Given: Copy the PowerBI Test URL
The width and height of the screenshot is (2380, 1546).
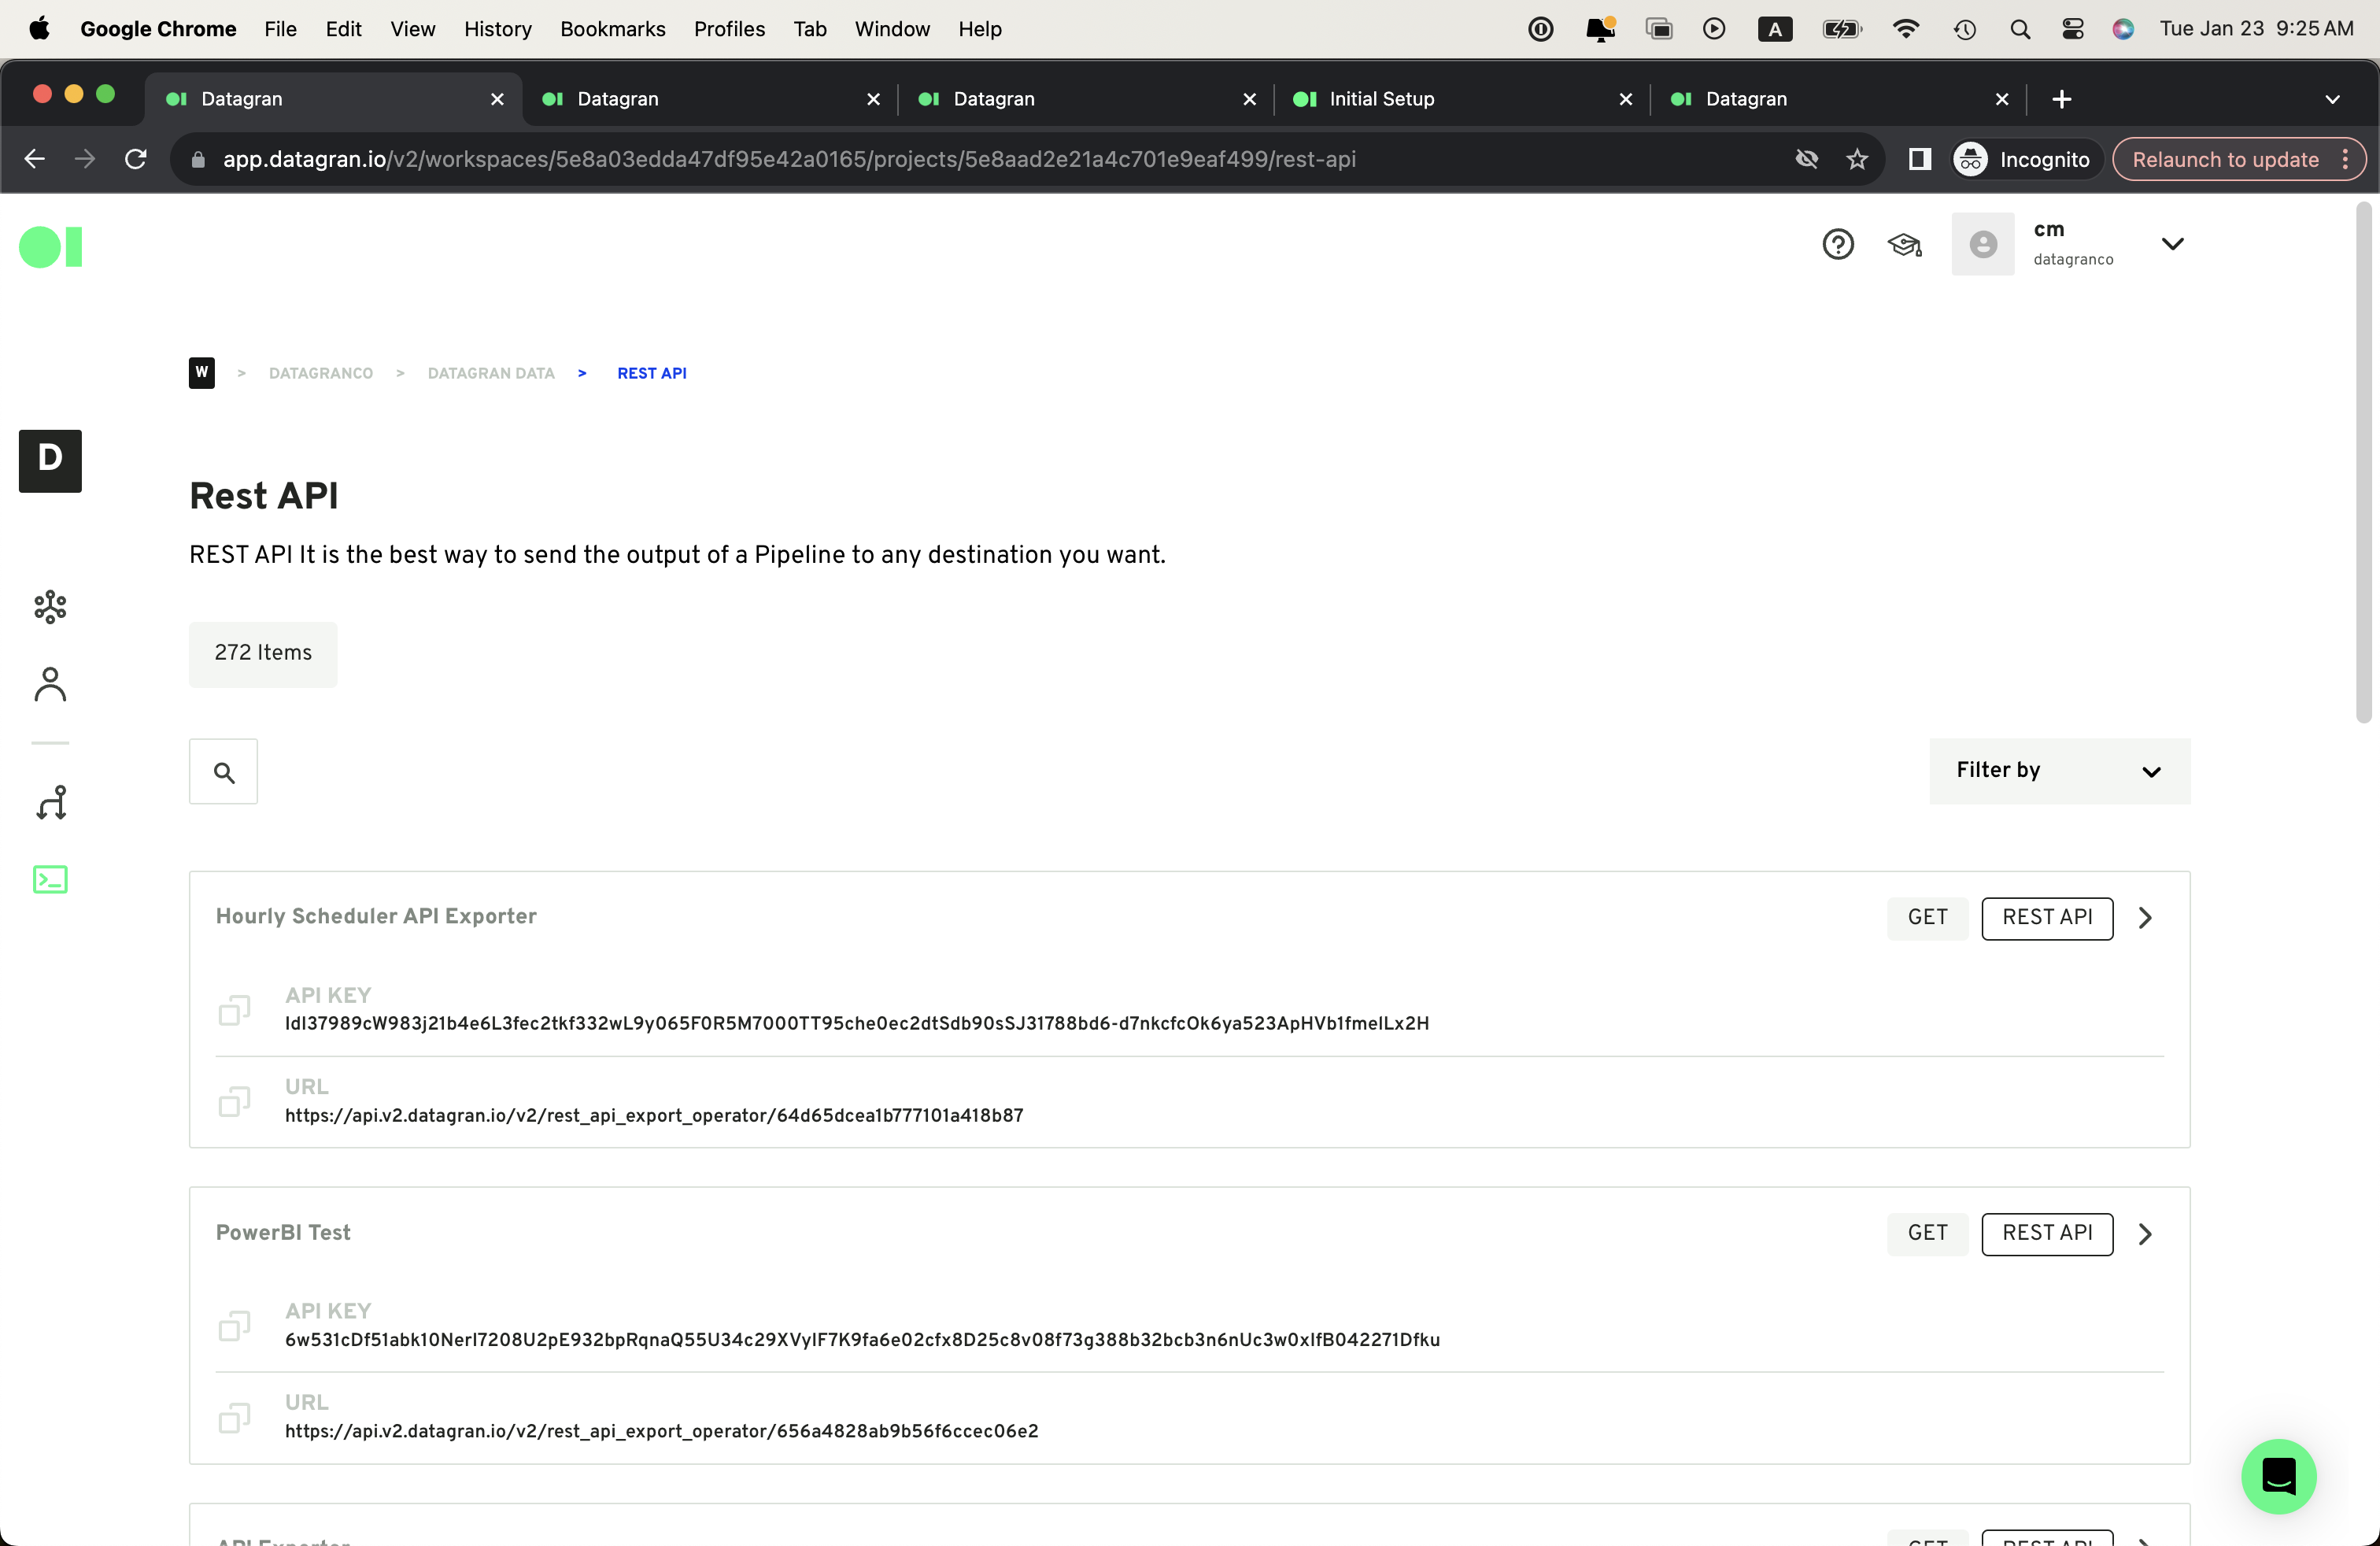Looking at the screenshot, I should coord(234,1417).
